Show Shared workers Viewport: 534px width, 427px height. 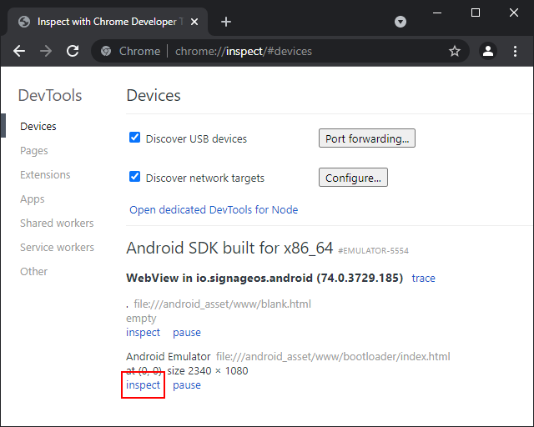(57, 223)
